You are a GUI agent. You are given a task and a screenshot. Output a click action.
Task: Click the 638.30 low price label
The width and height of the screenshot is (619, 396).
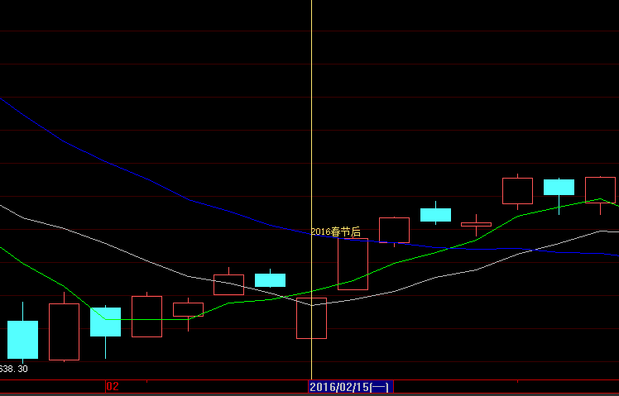point(14,369)
